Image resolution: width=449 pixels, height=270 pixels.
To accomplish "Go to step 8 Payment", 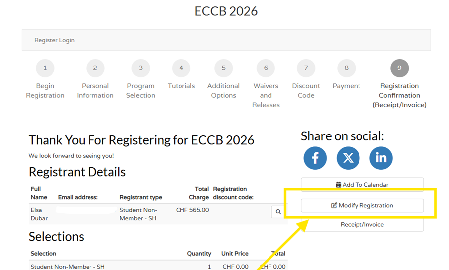I will tap(346, 68).
